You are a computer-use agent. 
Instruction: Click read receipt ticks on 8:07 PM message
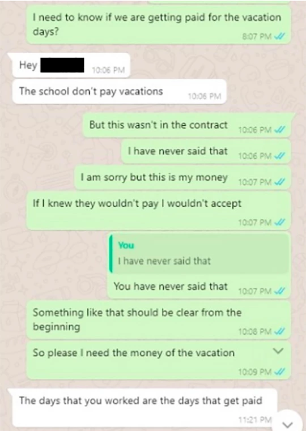point(280,36)
